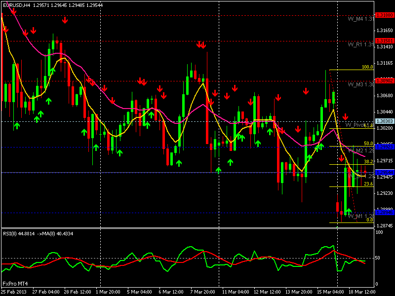Click the 1 Mar 20:00 time label

tap(108, 292)
